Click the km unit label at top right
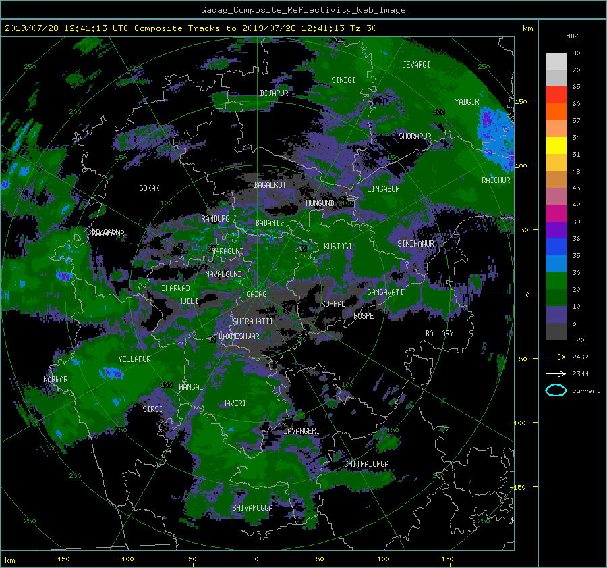The height and width of the screenshot is (568, 607). click(527, 28)
